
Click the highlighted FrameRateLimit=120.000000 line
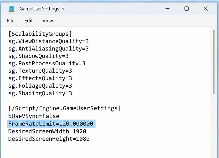pos(51,124)
